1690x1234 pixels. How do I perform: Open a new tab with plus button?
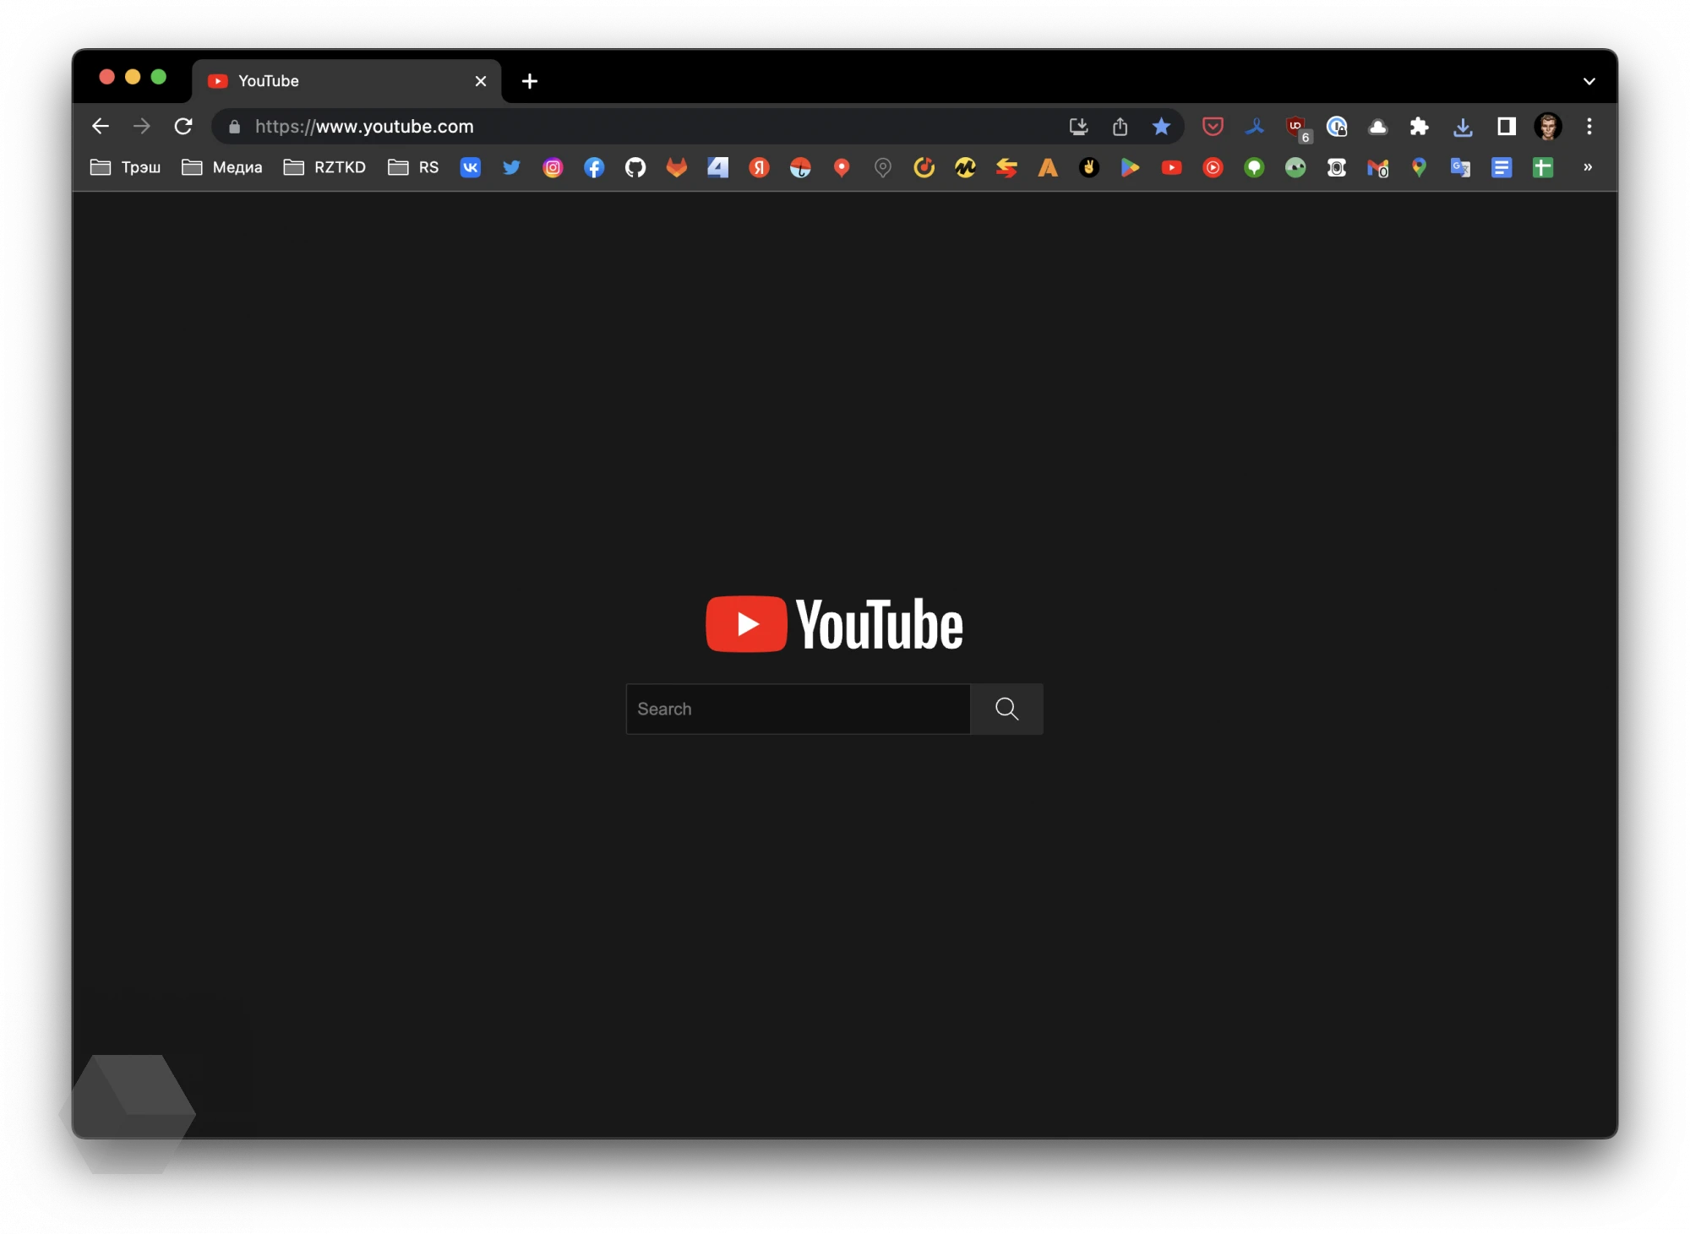[530, 81]
